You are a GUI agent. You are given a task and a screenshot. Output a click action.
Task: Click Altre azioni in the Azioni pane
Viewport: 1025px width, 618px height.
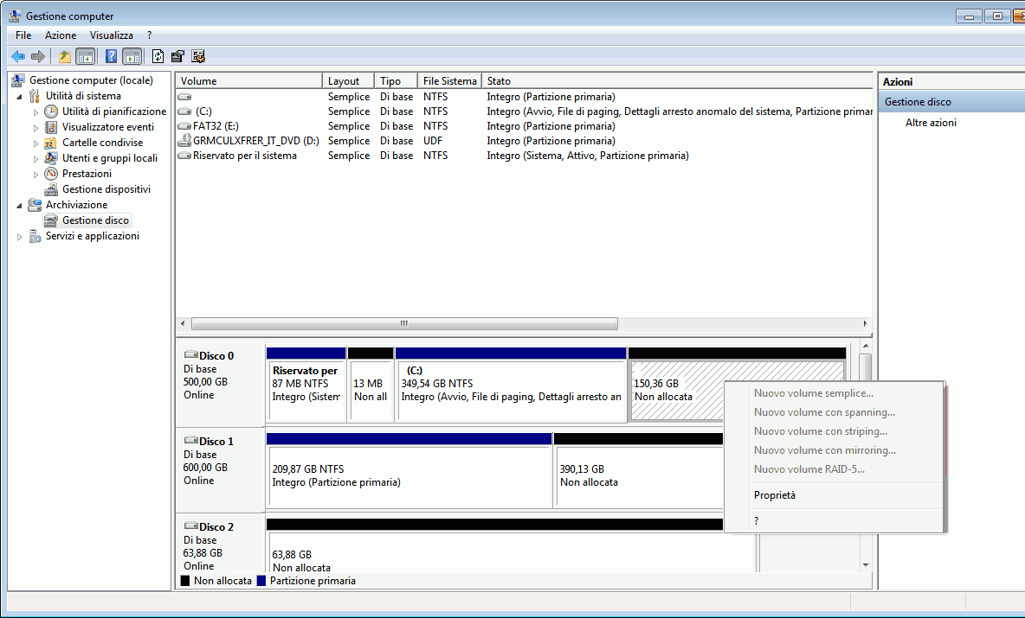pos(931,123)
